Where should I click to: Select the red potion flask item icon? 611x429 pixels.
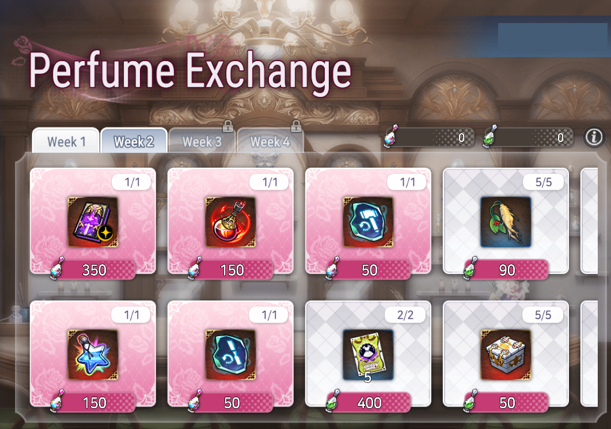(230, 222)
